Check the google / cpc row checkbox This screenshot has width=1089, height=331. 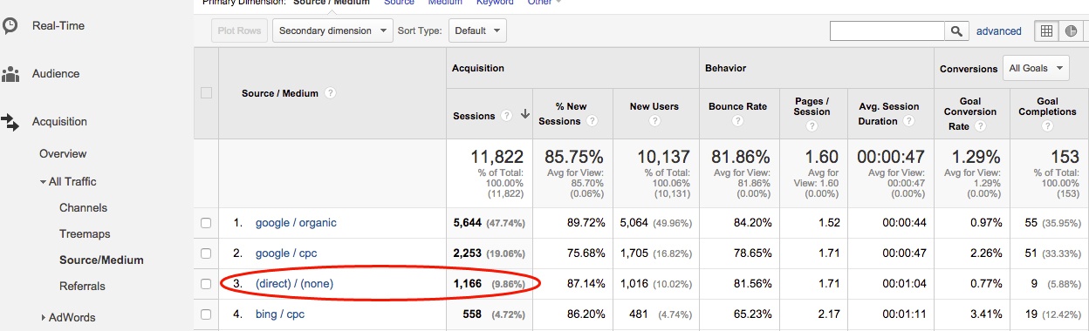206,253
